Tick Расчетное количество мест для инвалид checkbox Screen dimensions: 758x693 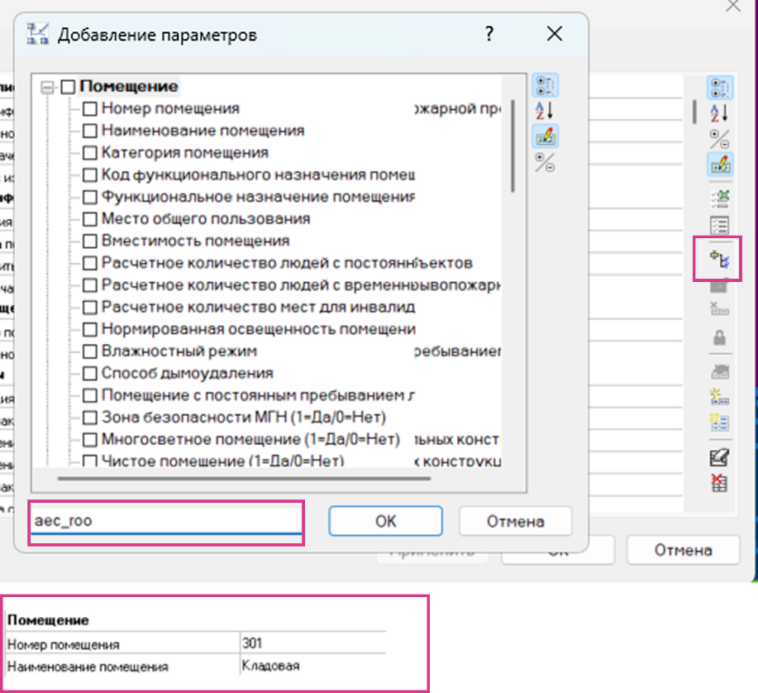tap(90, 307)
